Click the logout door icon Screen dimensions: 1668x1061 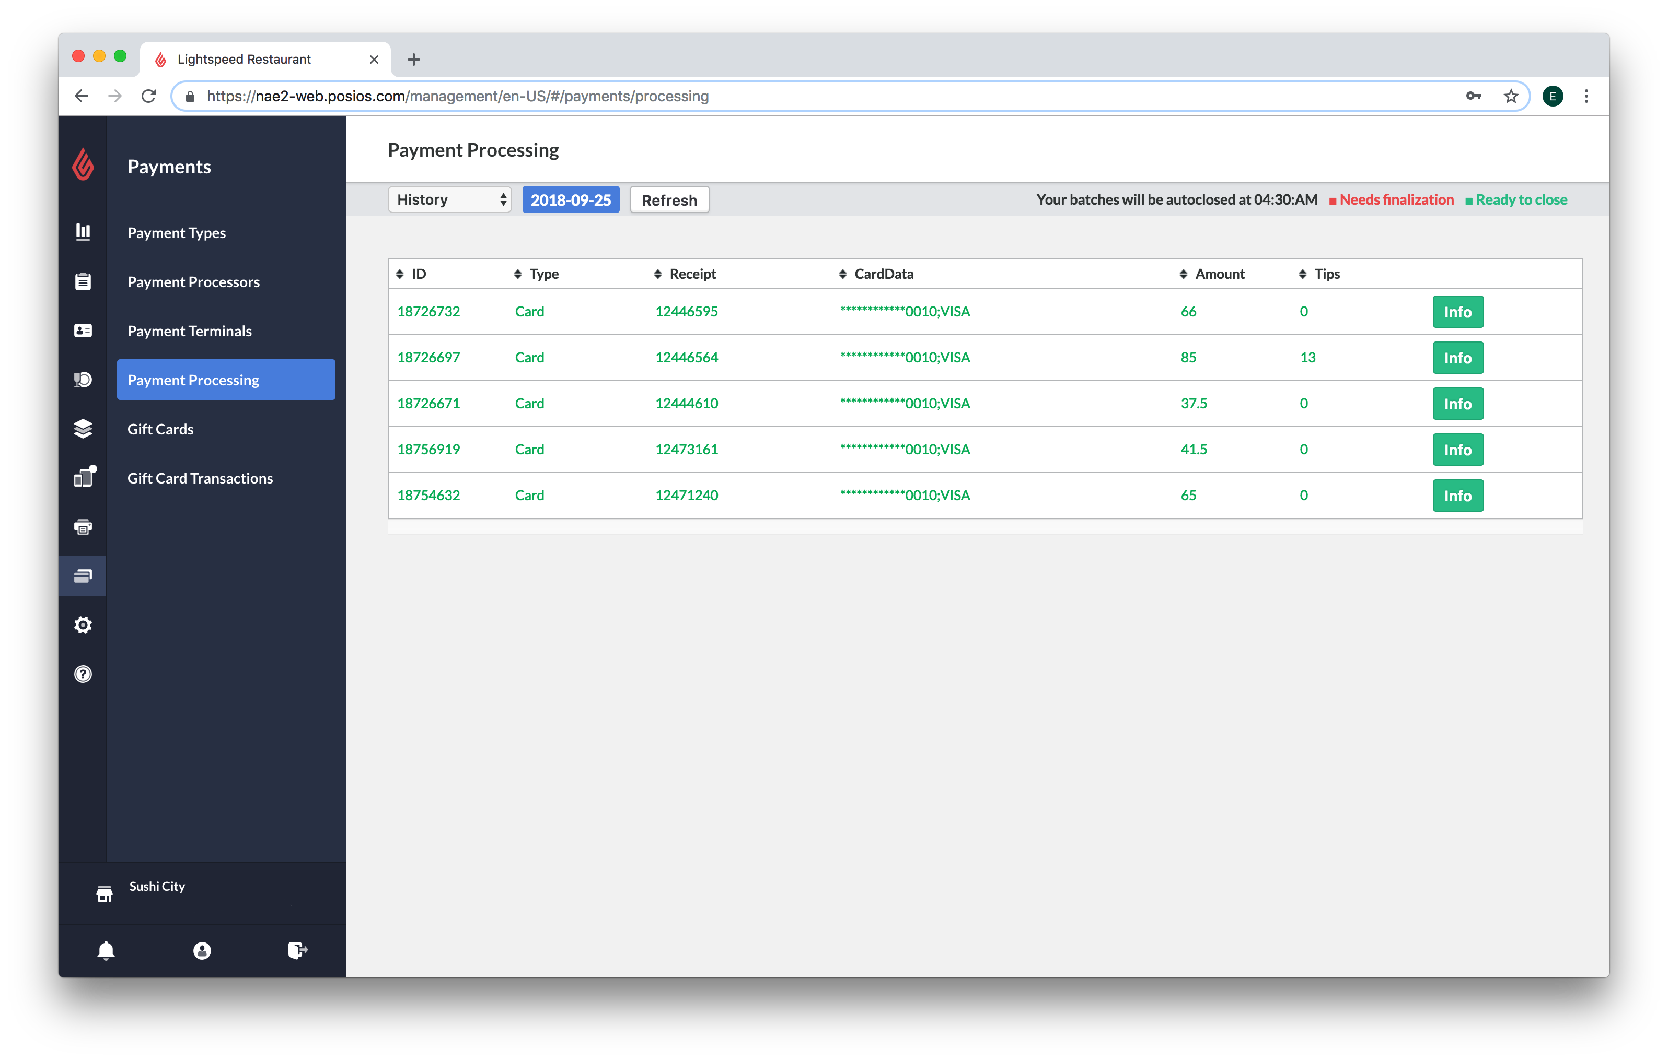point(298,950)
